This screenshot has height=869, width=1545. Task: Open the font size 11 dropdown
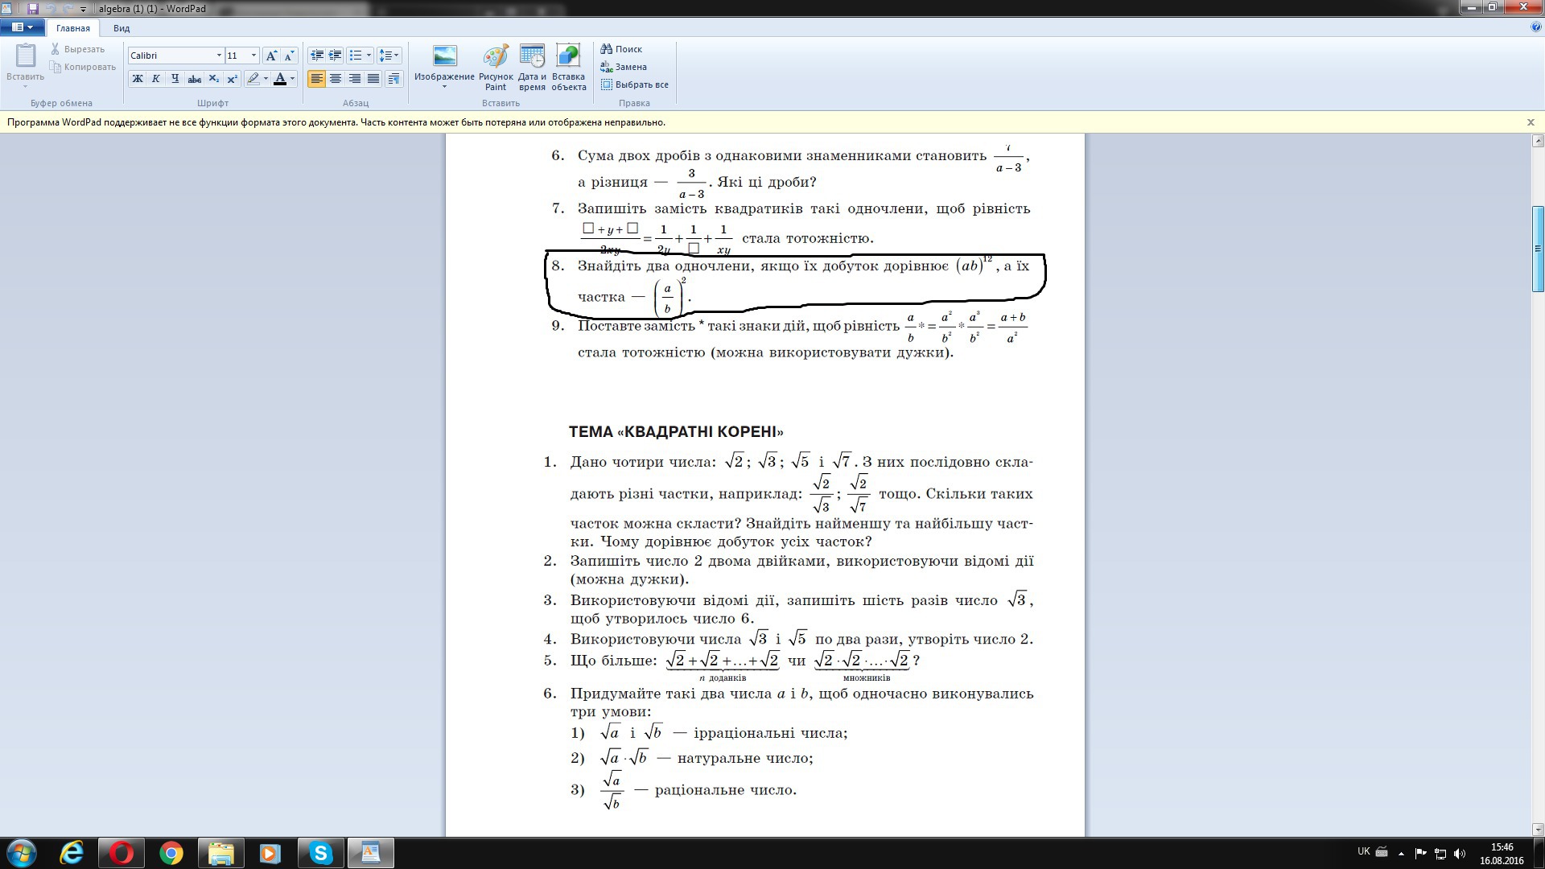253,56
